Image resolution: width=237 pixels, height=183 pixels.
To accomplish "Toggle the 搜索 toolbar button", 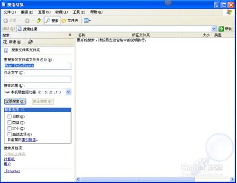I will 53,21.
